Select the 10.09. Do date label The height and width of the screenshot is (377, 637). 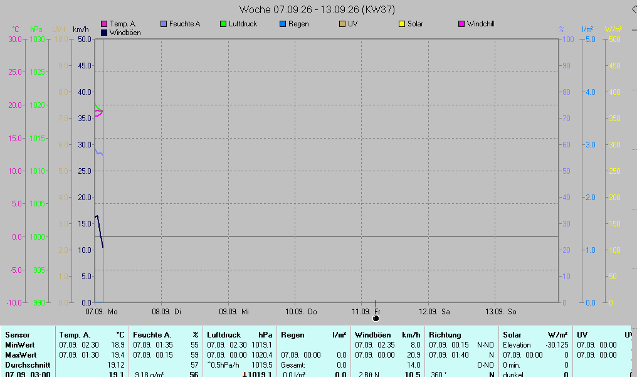pos(301,312)
